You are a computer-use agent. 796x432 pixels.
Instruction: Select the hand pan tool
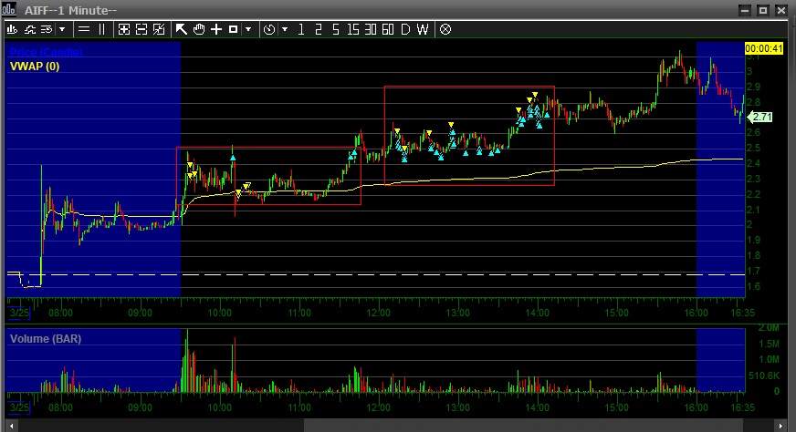(x=199, y=29)
